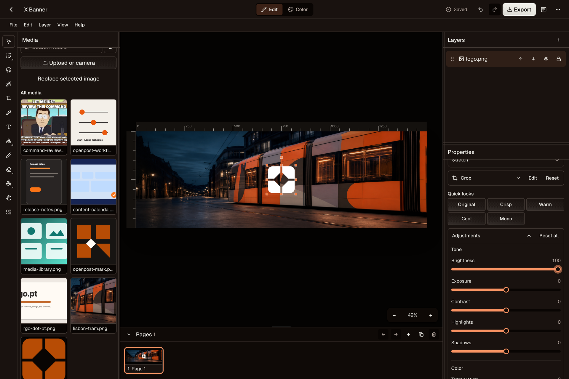The width and height of the screenshot is (569, 379).
Task: Click the Export button
Action: [519, 9]
